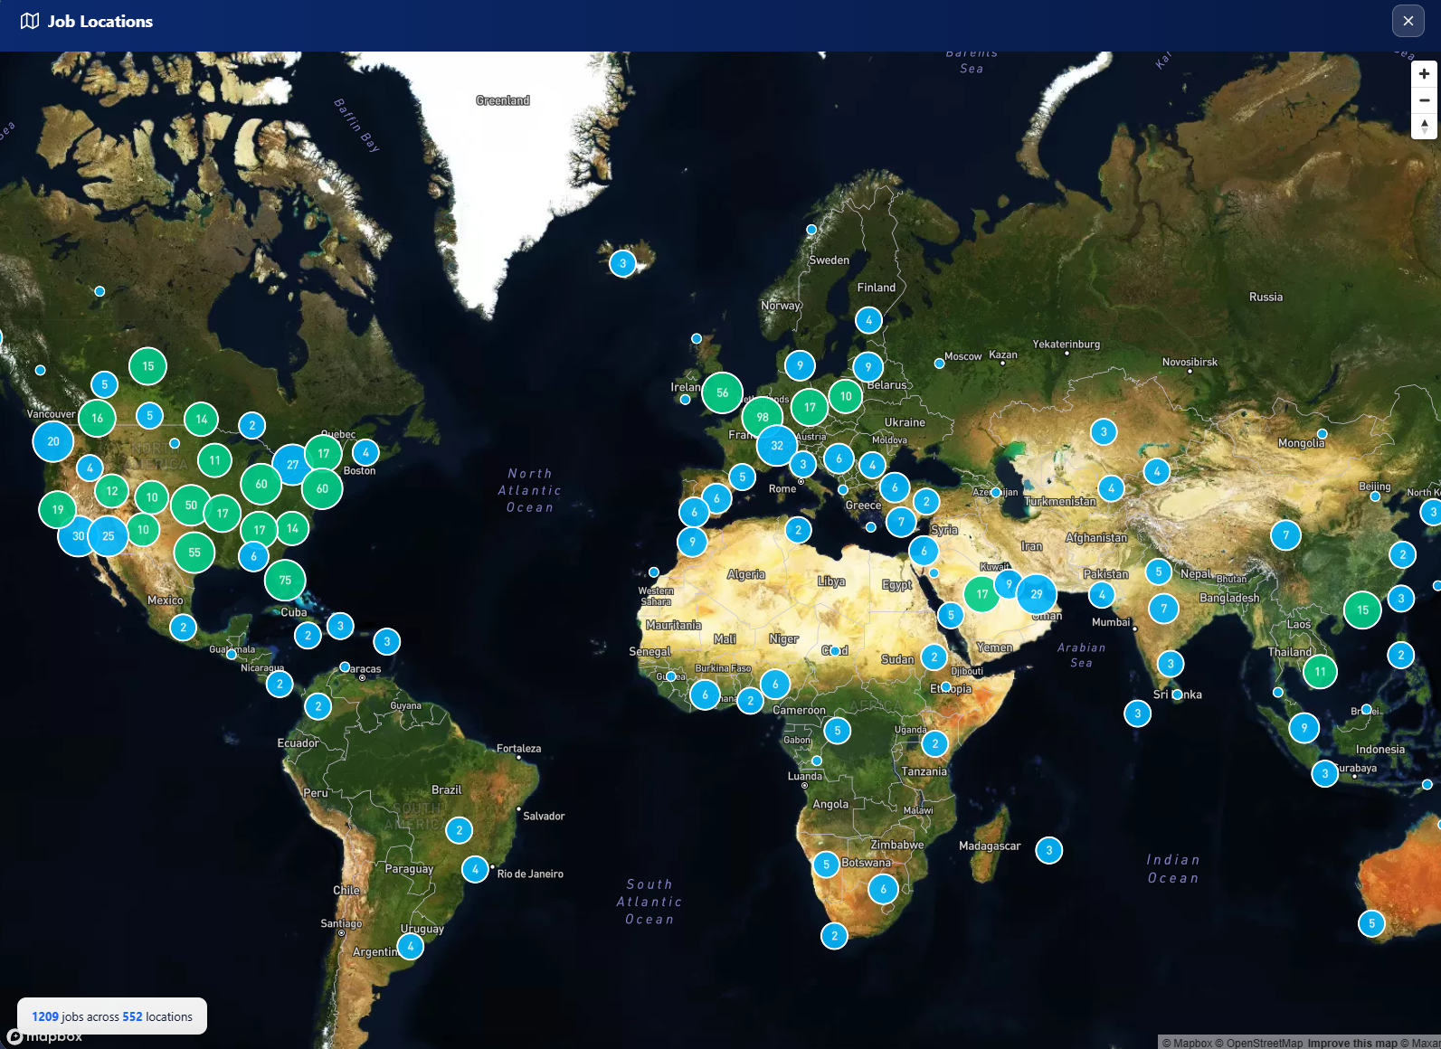1441x1049 pixels.
Task: Select the 50-job cluster marker
Action: pos(191,505)
